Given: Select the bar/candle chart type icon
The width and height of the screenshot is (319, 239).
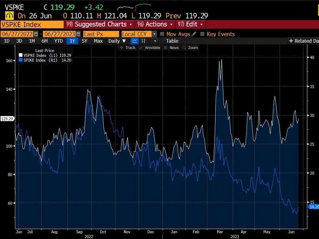Looking at the screenshot, I should pos(143,41).
